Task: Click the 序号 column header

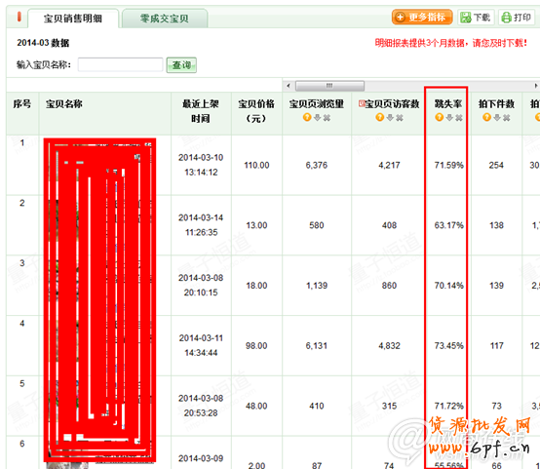Action: tap(22, 103)
